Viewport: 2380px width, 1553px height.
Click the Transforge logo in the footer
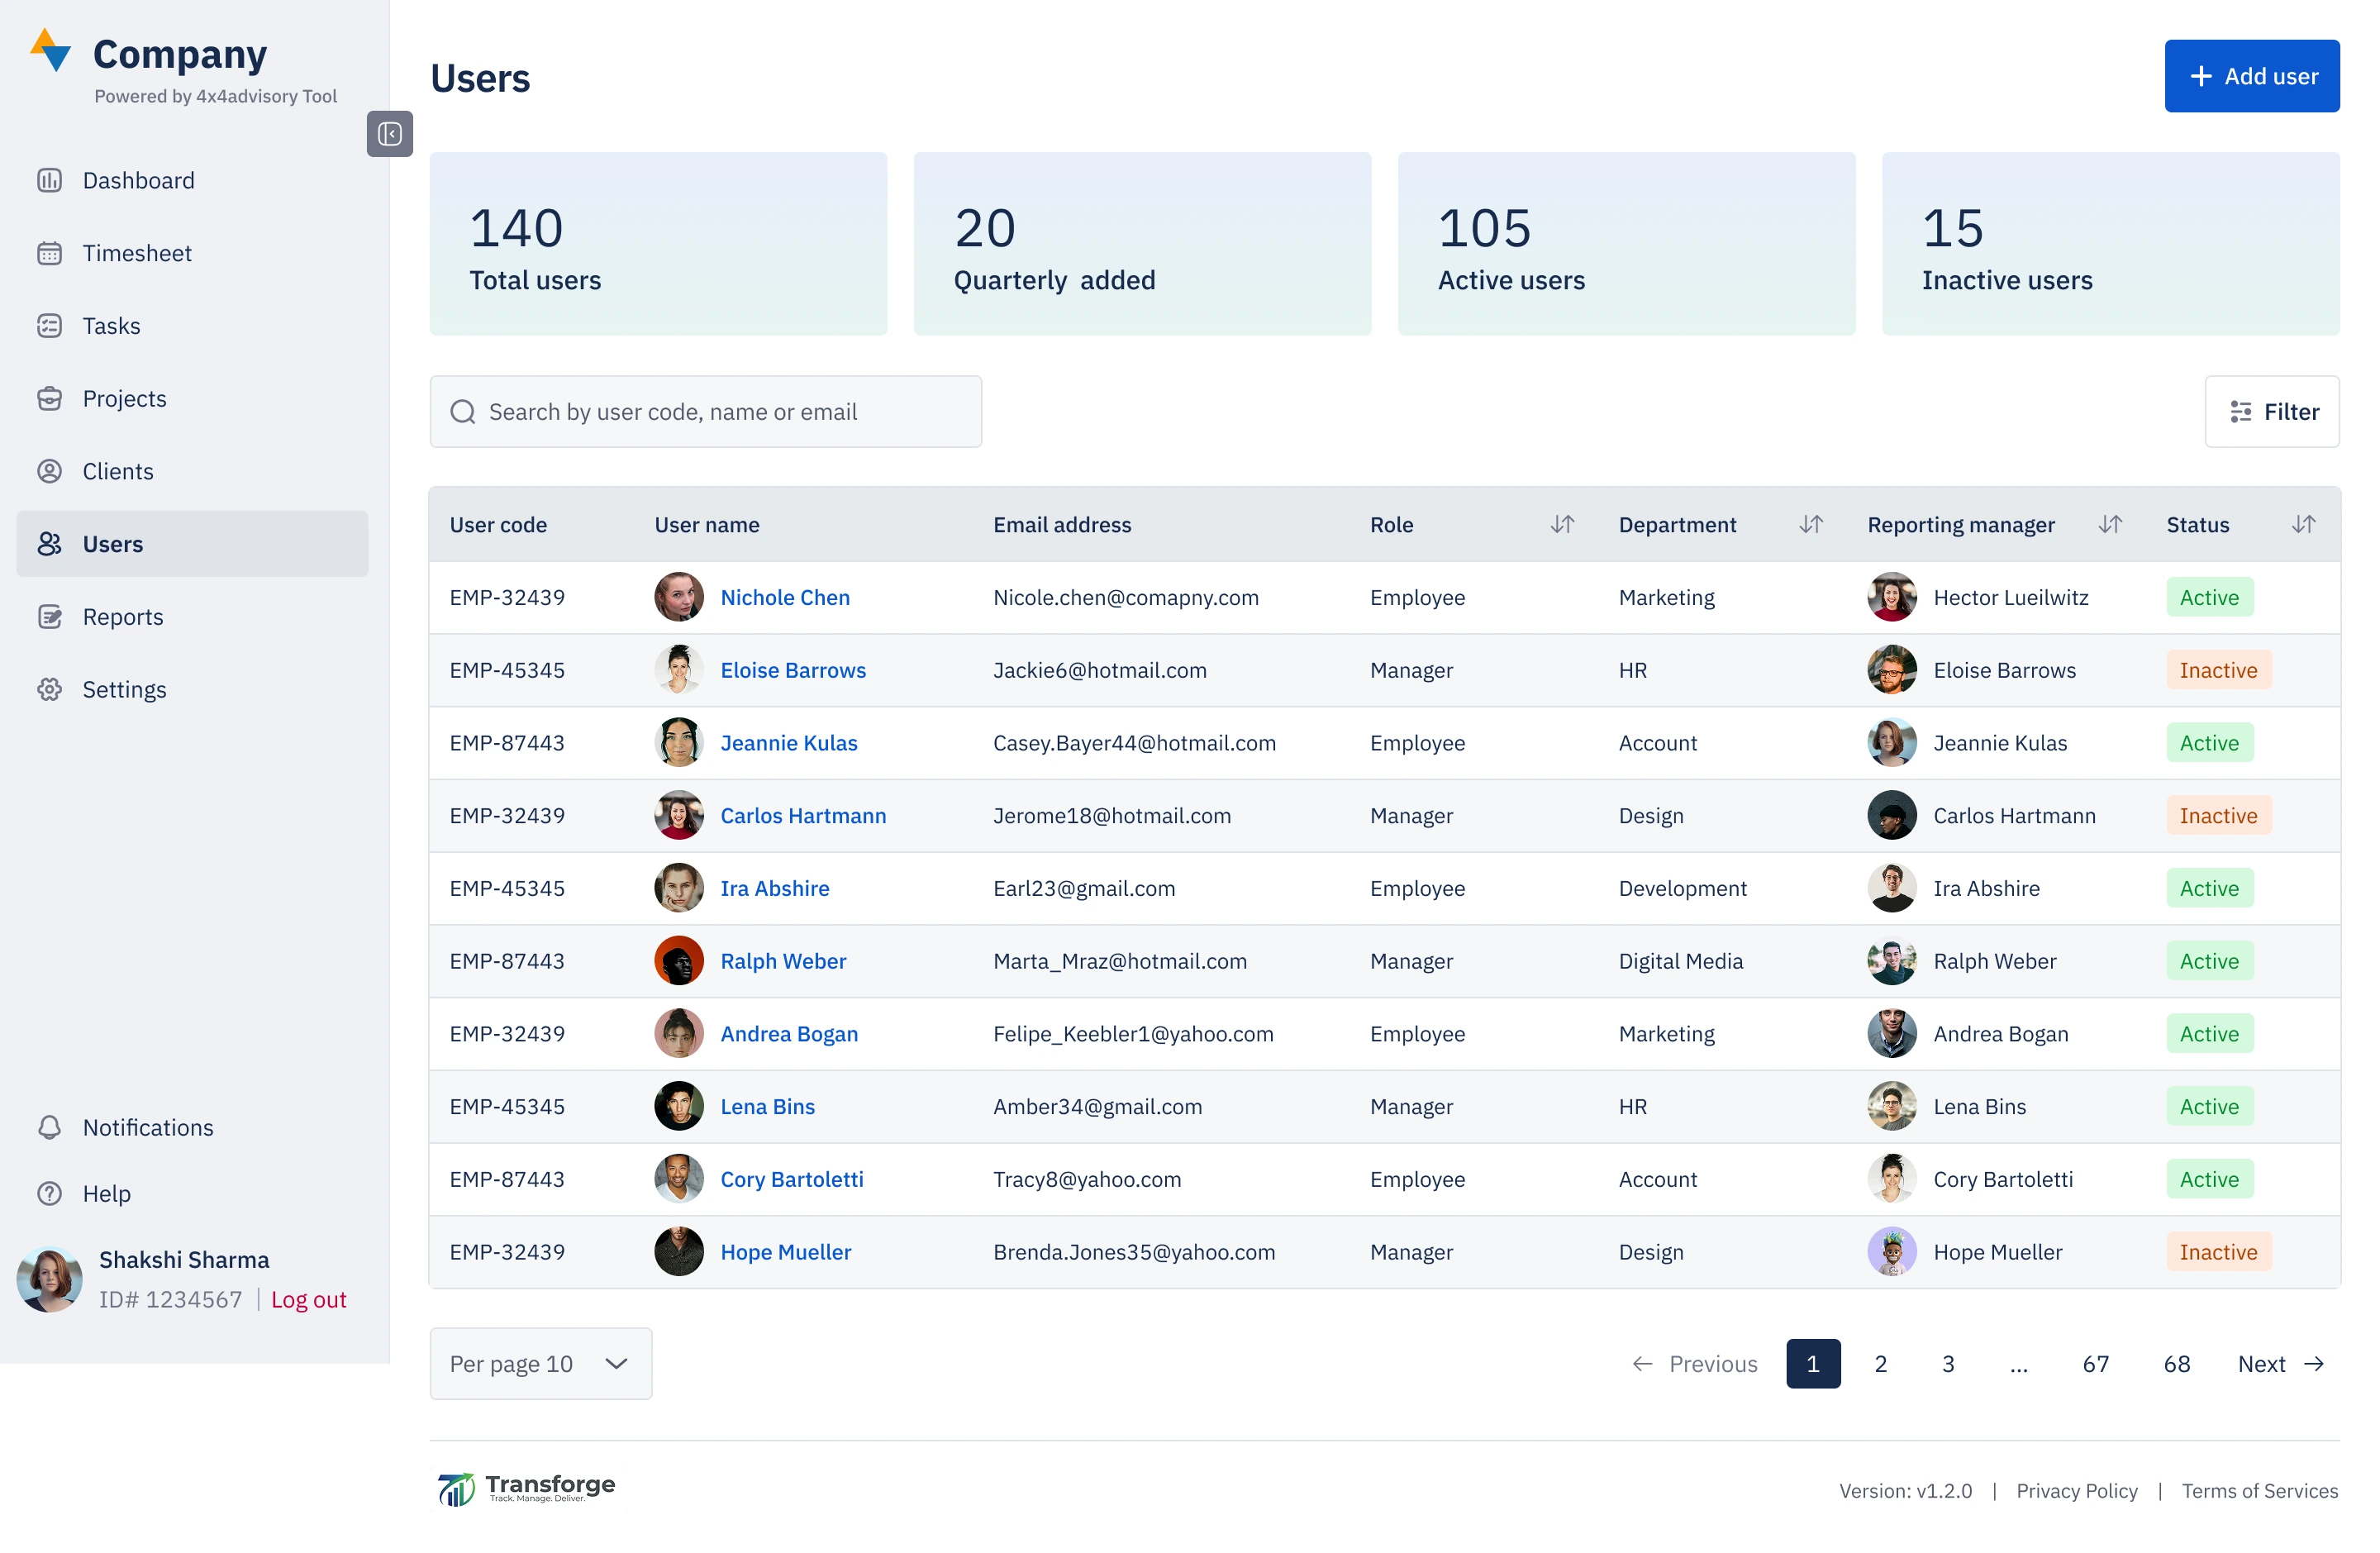[526, 1488]
